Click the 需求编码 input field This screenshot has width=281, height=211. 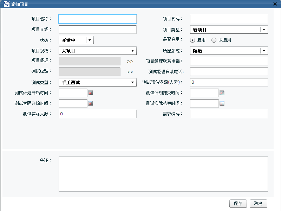(x=229, y=114)
